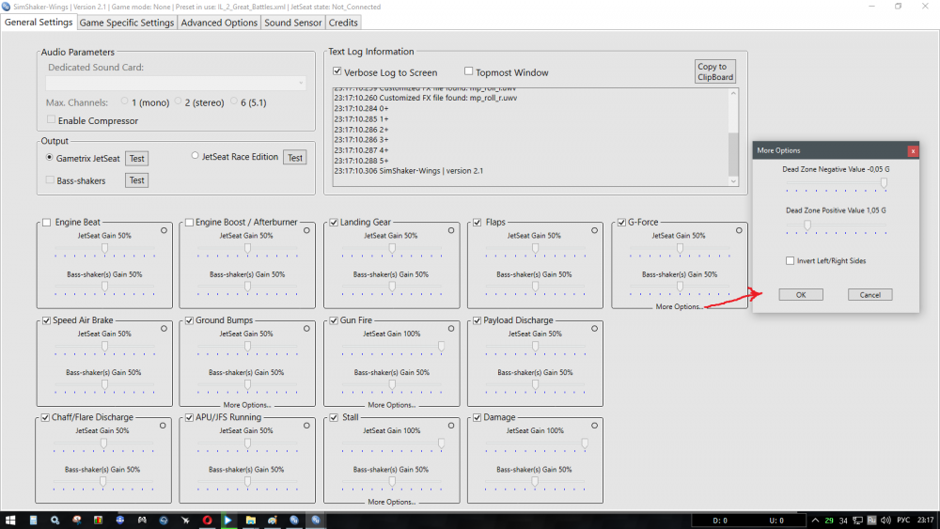Open the Windows Start menu

(x=10, y=520)
